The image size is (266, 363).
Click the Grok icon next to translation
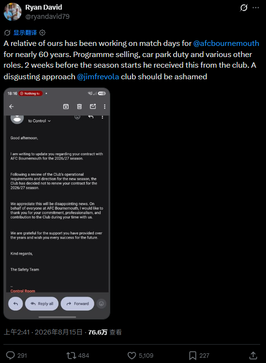pyautogui.click(x=7, y=33)
